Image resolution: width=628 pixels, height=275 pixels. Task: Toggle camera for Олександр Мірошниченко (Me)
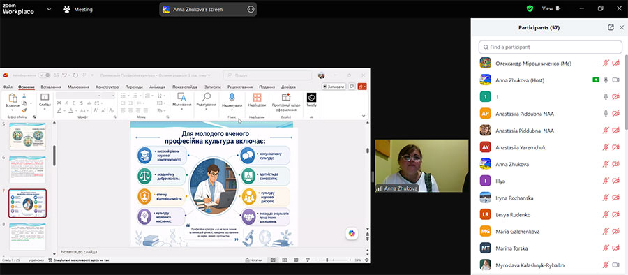(616, 64)
